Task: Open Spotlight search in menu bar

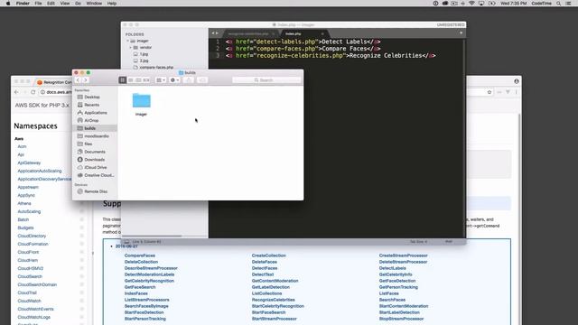Action: pyautogui.click(x=559, y=4)
